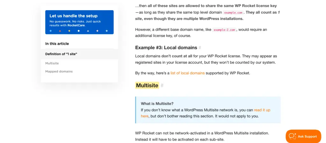Click the example-2.com code snippet
Image resolution: width=326 pixels, height=143 pixels.
pos(224,30)
